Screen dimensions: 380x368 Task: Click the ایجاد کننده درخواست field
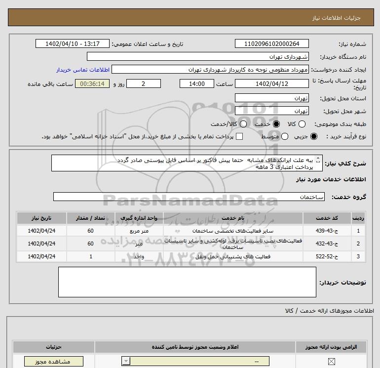tap(210, 69)
